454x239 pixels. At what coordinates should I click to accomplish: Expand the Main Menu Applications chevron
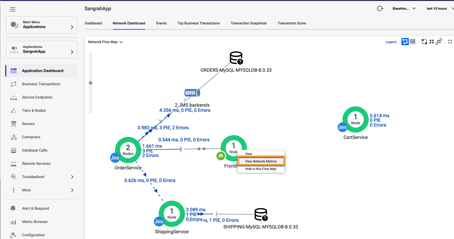pyautogui.click(x=72, y=27)
